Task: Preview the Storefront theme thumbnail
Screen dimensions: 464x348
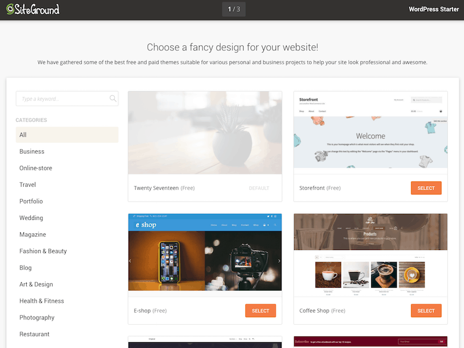Action: 371,133
